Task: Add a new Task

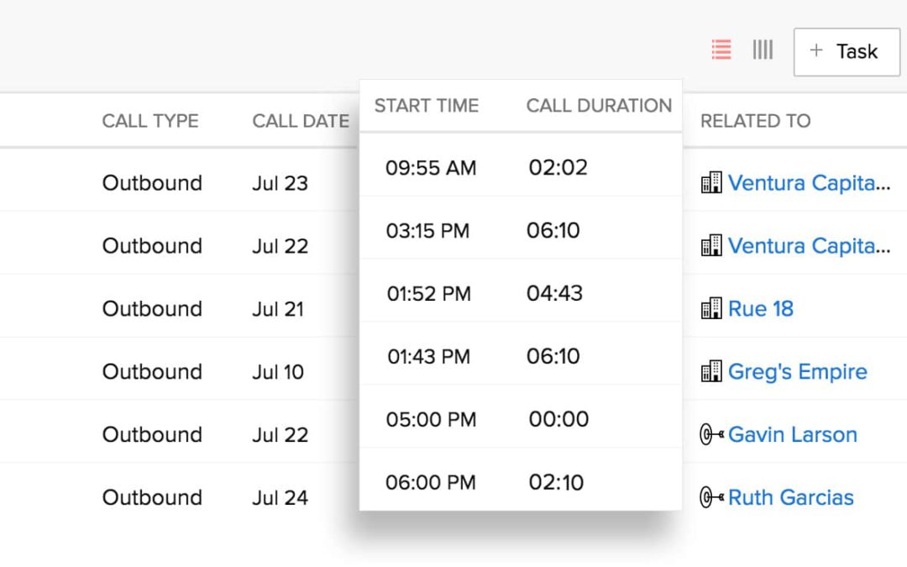Action: tap(846, 51)
